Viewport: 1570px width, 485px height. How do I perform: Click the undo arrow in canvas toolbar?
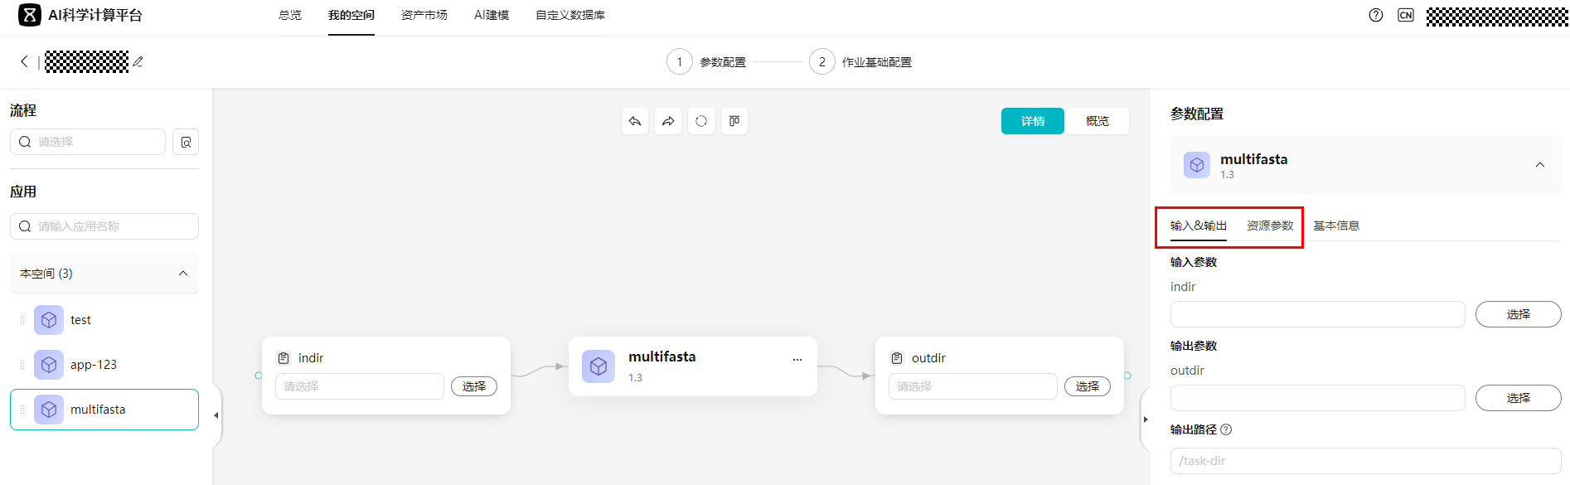[x=635, y=121]
